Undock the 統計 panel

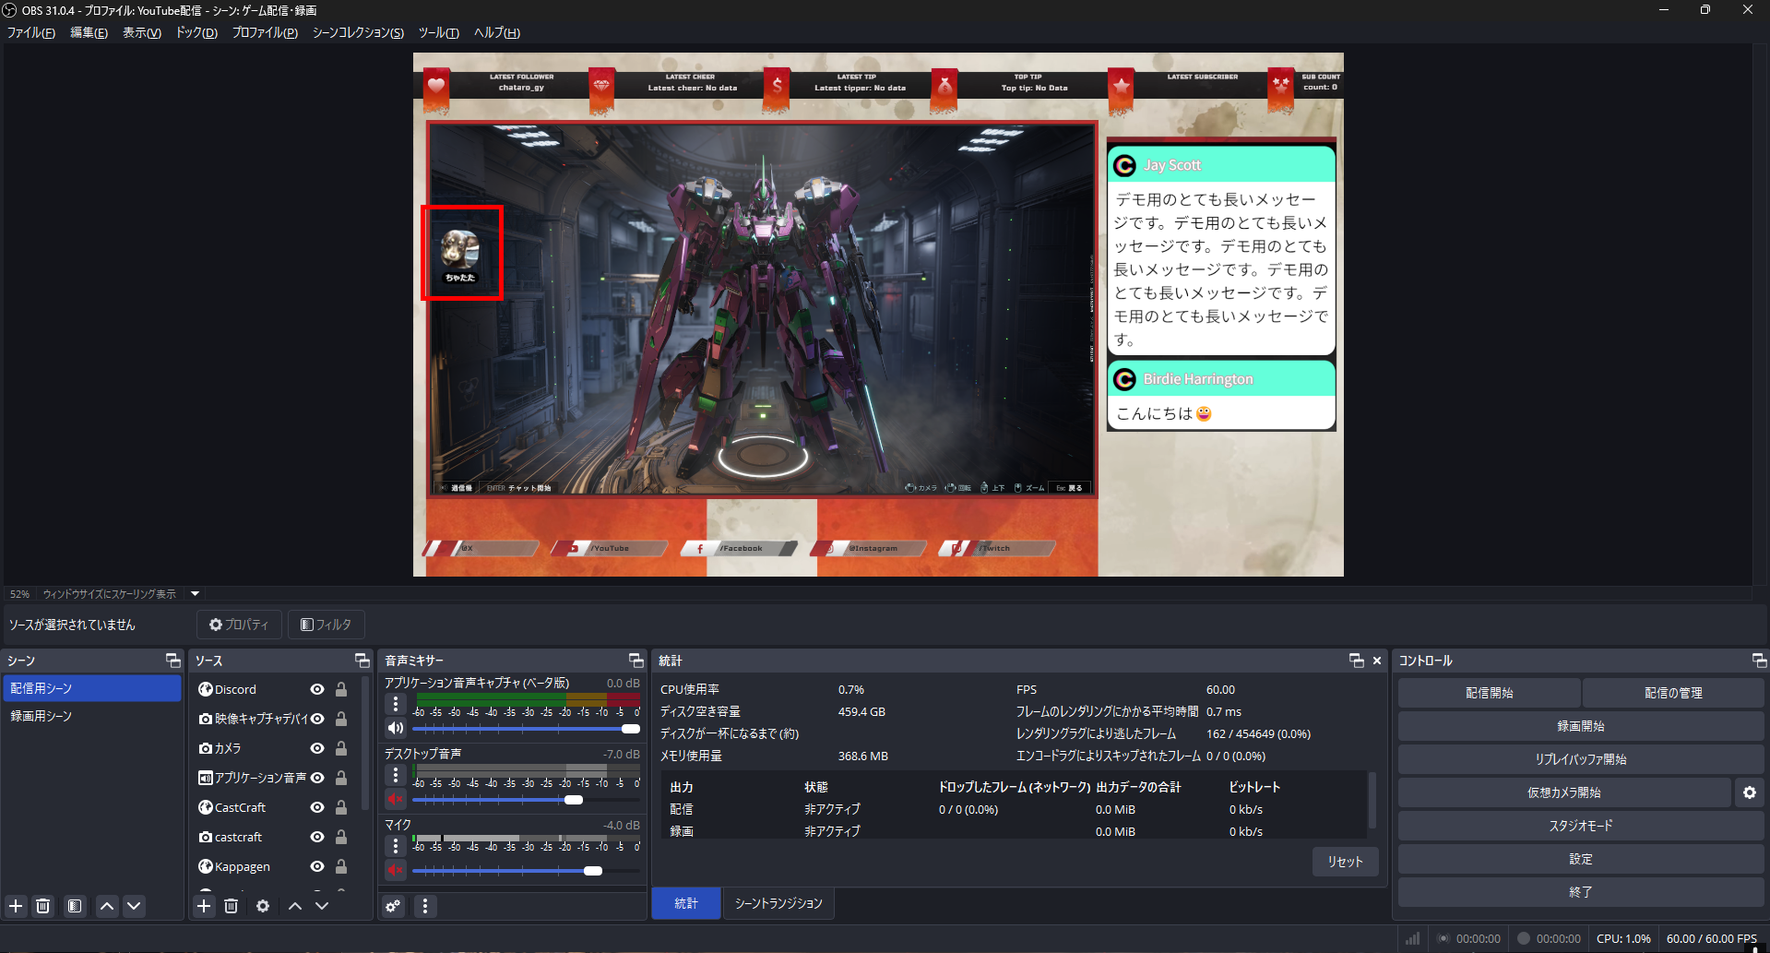pos(1356,661)
